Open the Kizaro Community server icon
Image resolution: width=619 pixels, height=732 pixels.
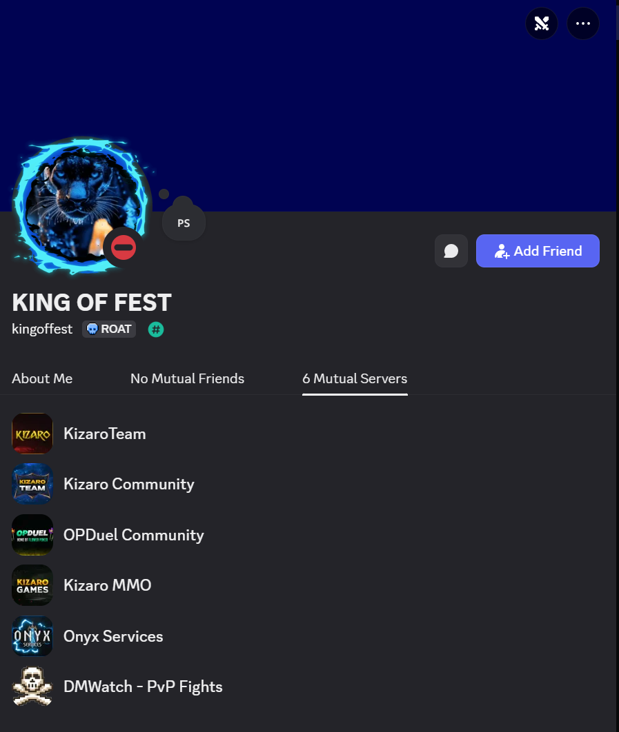(x=32, y=484)
